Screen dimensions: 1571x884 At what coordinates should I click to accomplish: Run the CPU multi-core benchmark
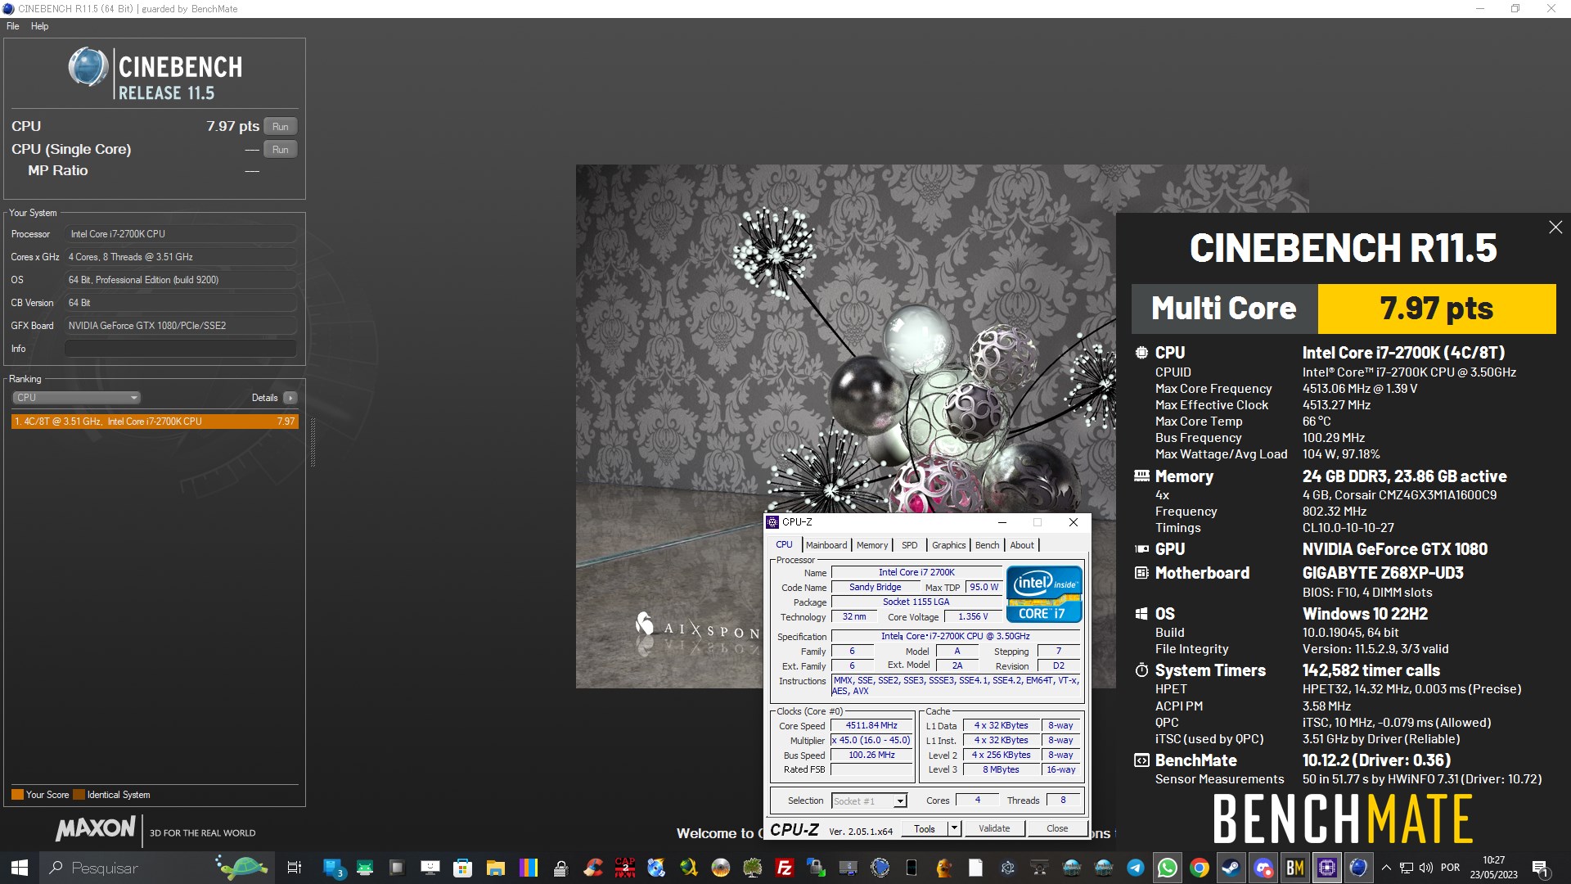click(x=280, y=127)
